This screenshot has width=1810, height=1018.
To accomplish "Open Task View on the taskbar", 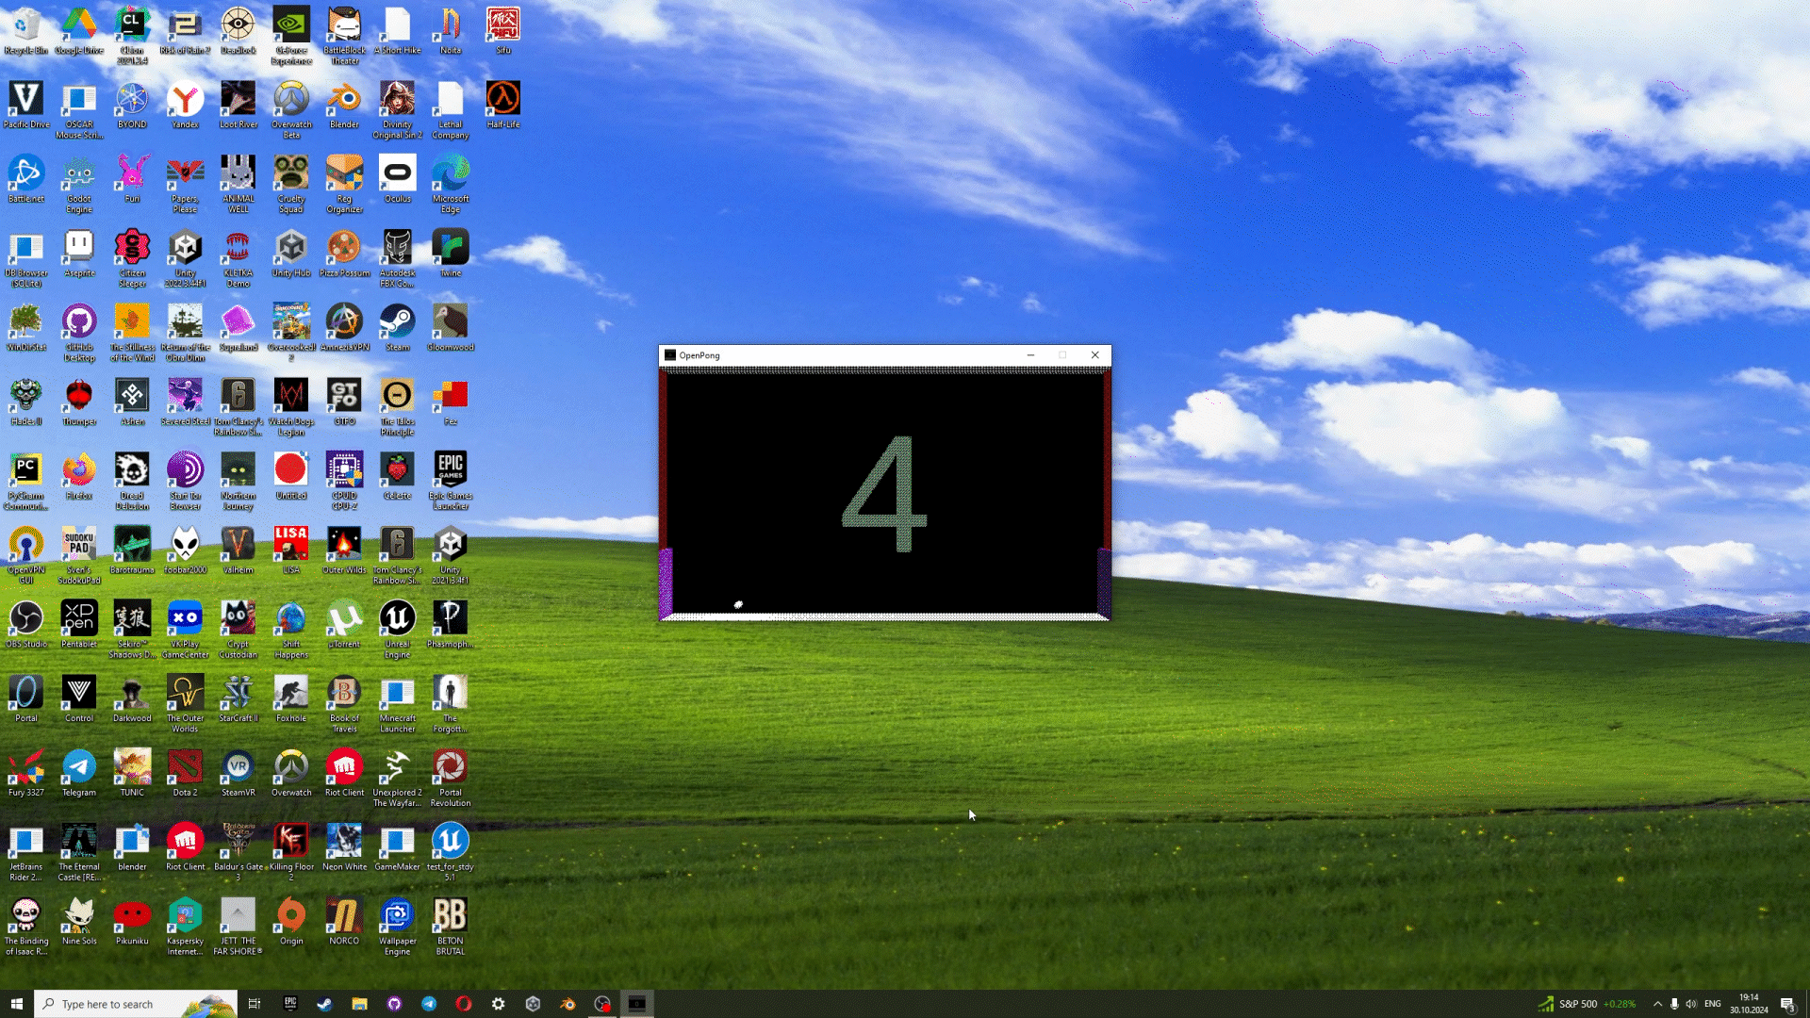I will click(x=254, y=1004).
